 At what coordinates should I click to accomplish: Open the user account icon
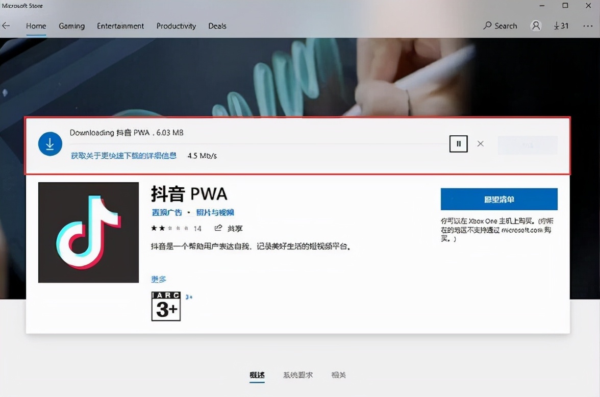[536, 26]
